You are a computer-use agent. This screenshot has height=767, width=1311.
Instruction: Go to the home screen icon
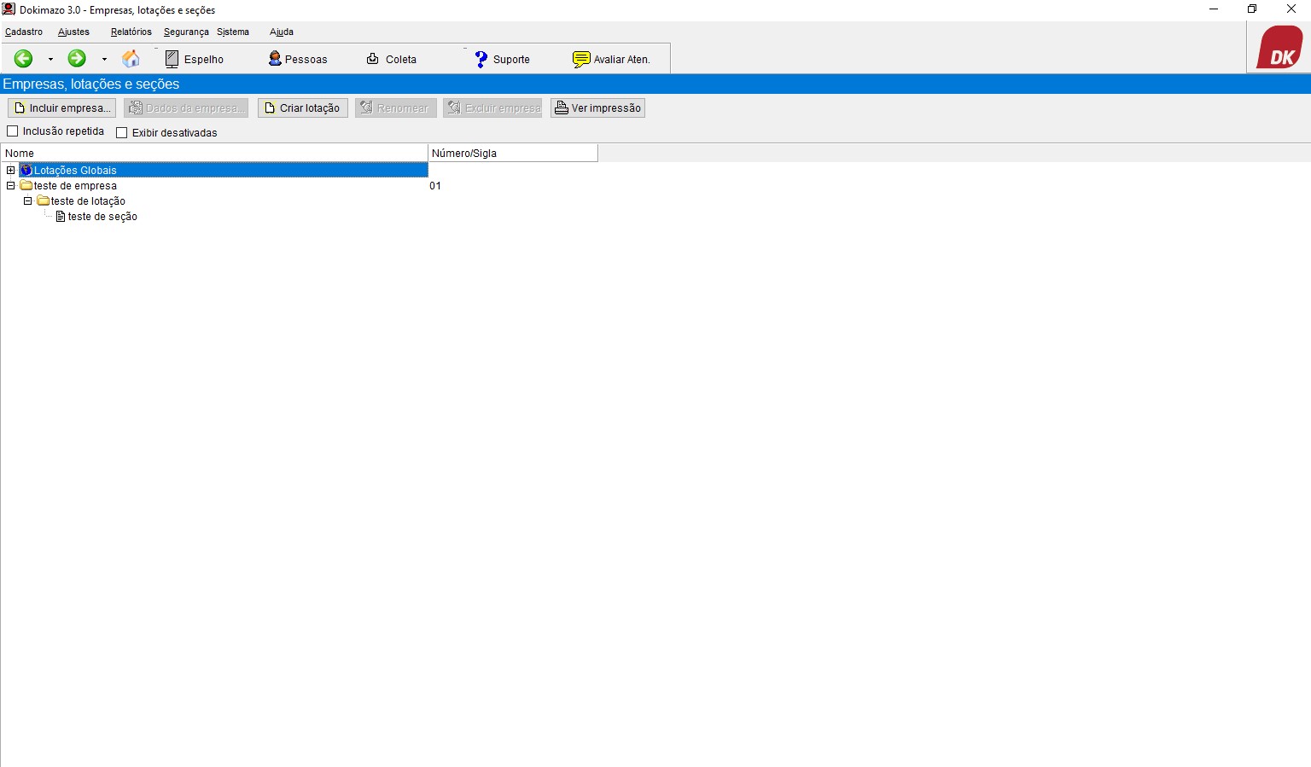coord(131,59)
